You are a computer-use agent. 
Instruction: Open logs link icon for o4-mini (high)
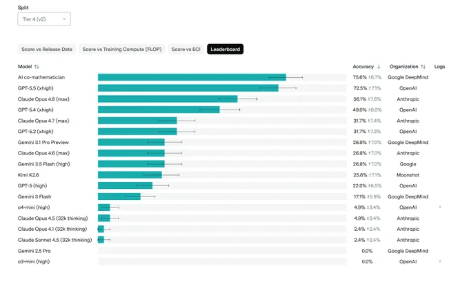tap(440, 207)
